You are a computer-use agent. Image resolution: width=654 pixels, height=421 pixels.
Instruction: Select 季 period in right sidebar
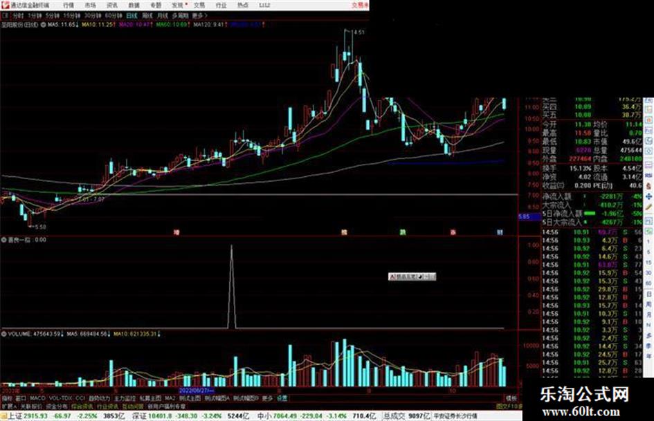(x=648, y=346)
